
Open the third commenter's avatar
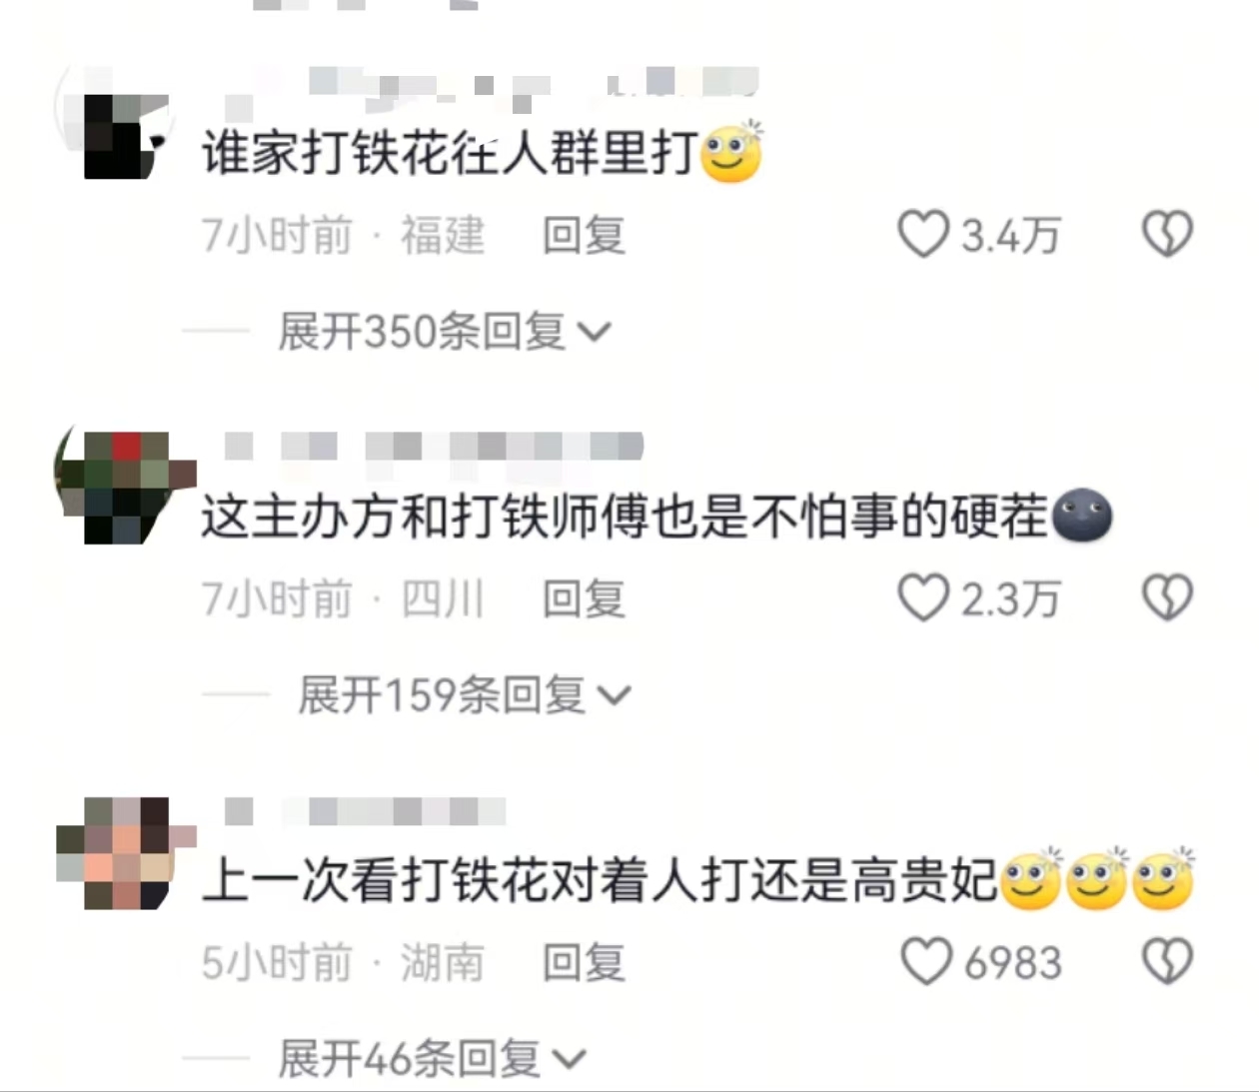point(124,851)
